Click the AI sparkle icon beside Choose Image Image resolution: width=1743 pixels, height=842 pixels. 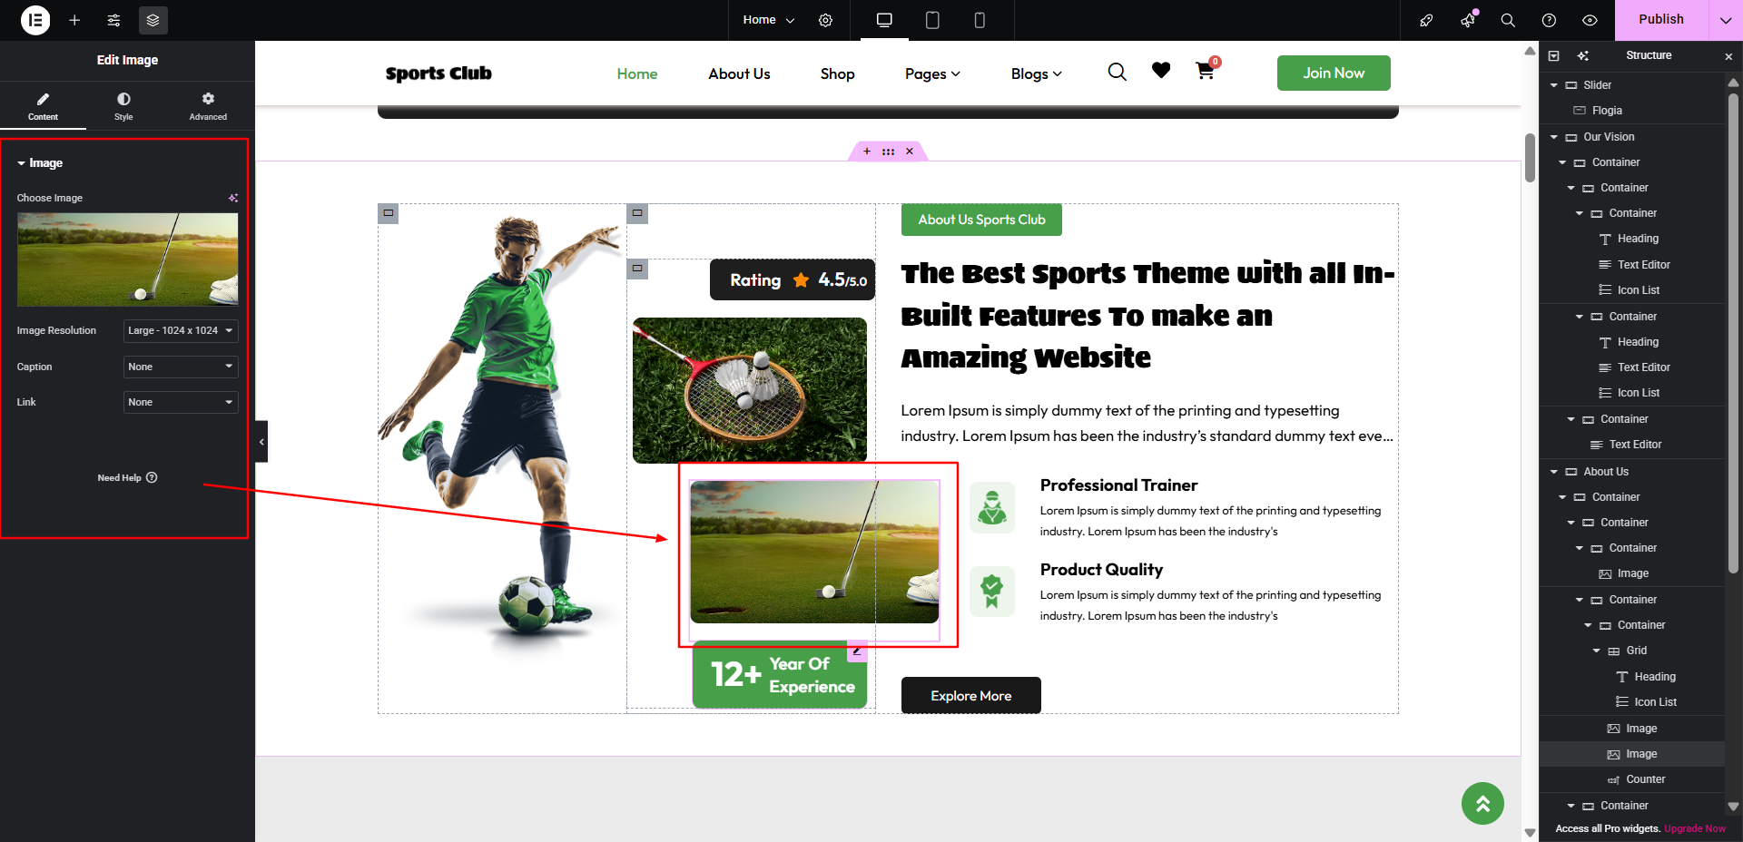tap(232, 198)
